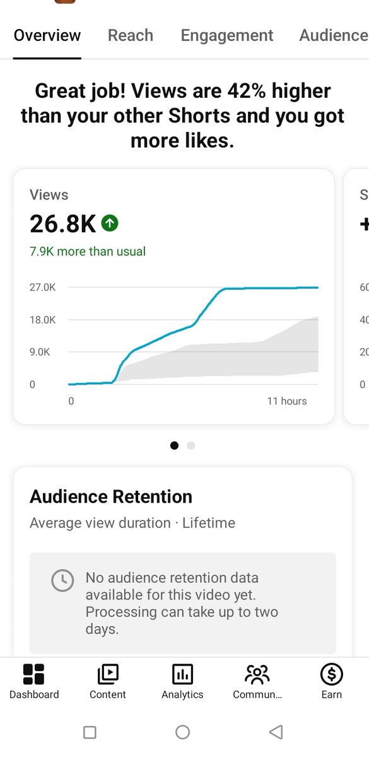Tap the 'Great job!' headline text
Viewport: 369px width, 757px height.
point(183,116)
